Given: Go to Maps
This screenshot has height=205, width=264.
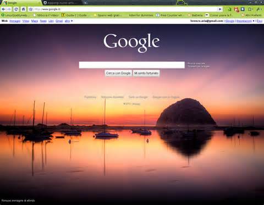Looking at the screenshot, I should click(x=35, y=21).
